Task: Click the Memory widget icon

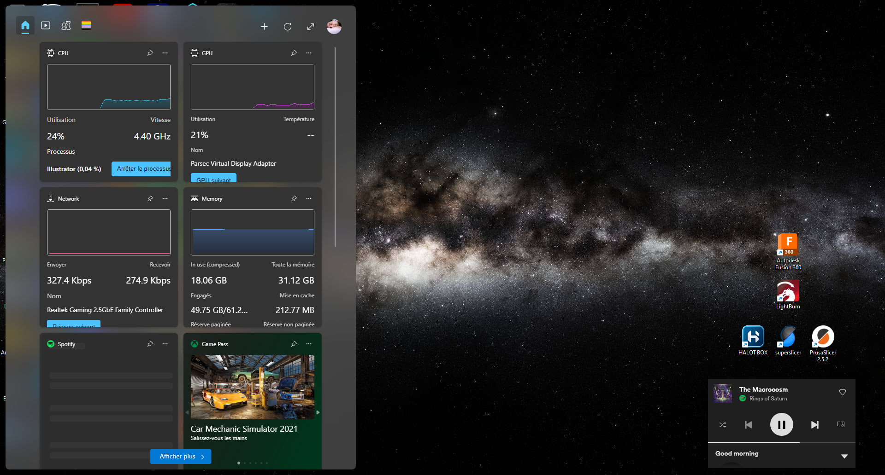Action: point(195,198)
